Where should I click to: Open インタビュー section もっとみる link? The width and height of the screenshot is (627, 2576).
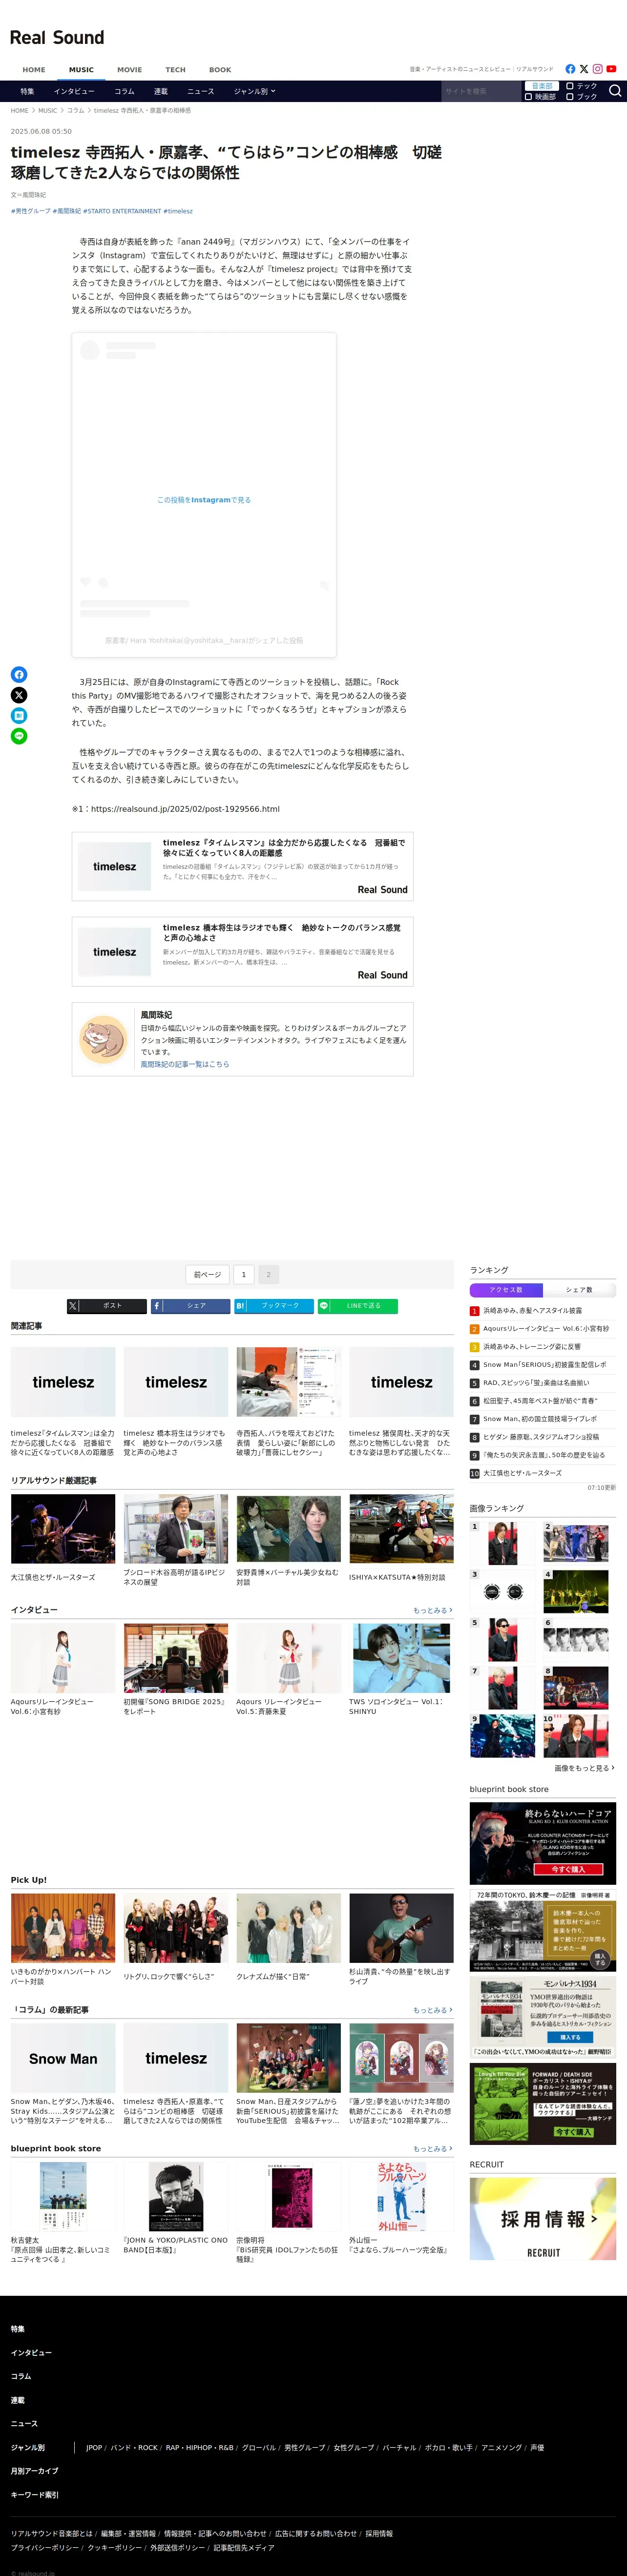coord(432,1611)
